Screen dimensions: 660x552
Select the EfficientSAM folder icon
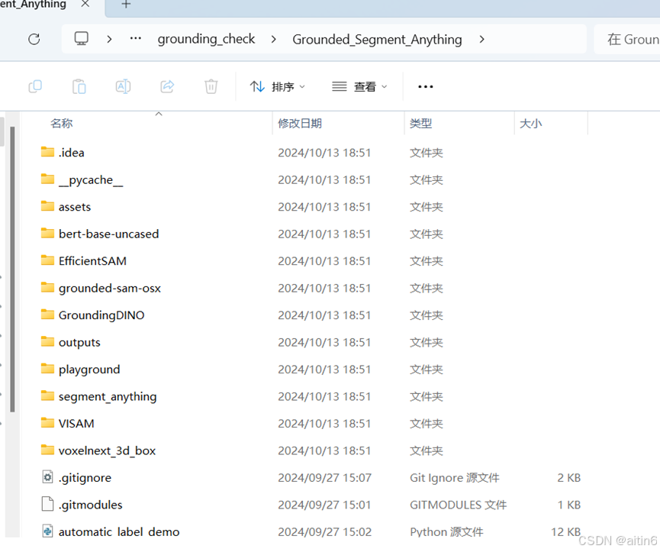click(47, 260)
